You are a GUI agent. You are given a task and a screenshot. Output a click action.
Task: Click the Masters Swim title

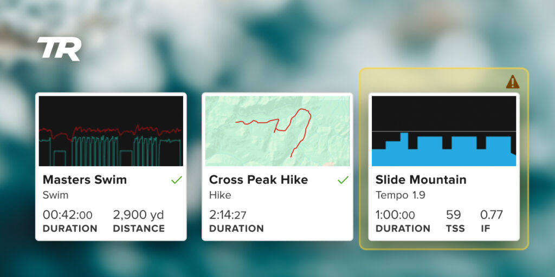click(85, 180)
